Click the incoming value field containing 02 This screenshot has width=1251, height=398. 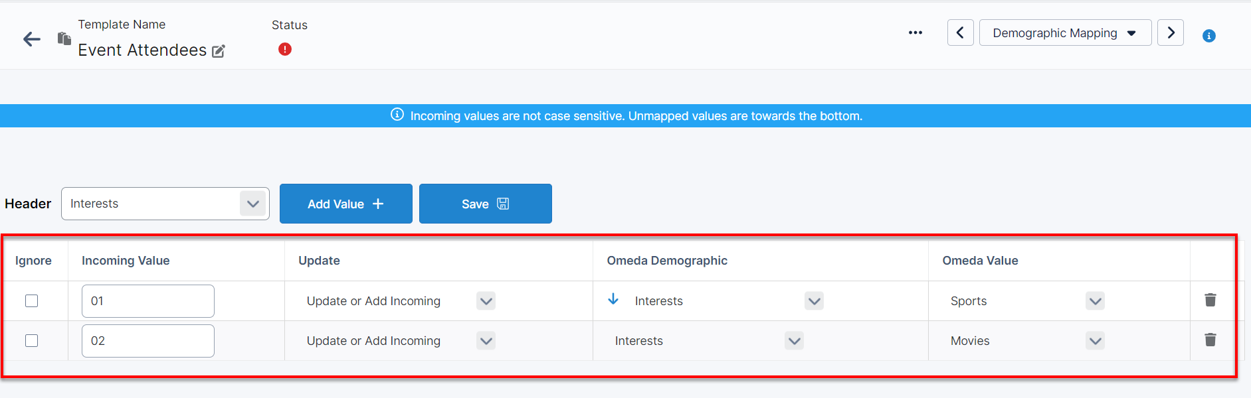[x=147, y=341]
